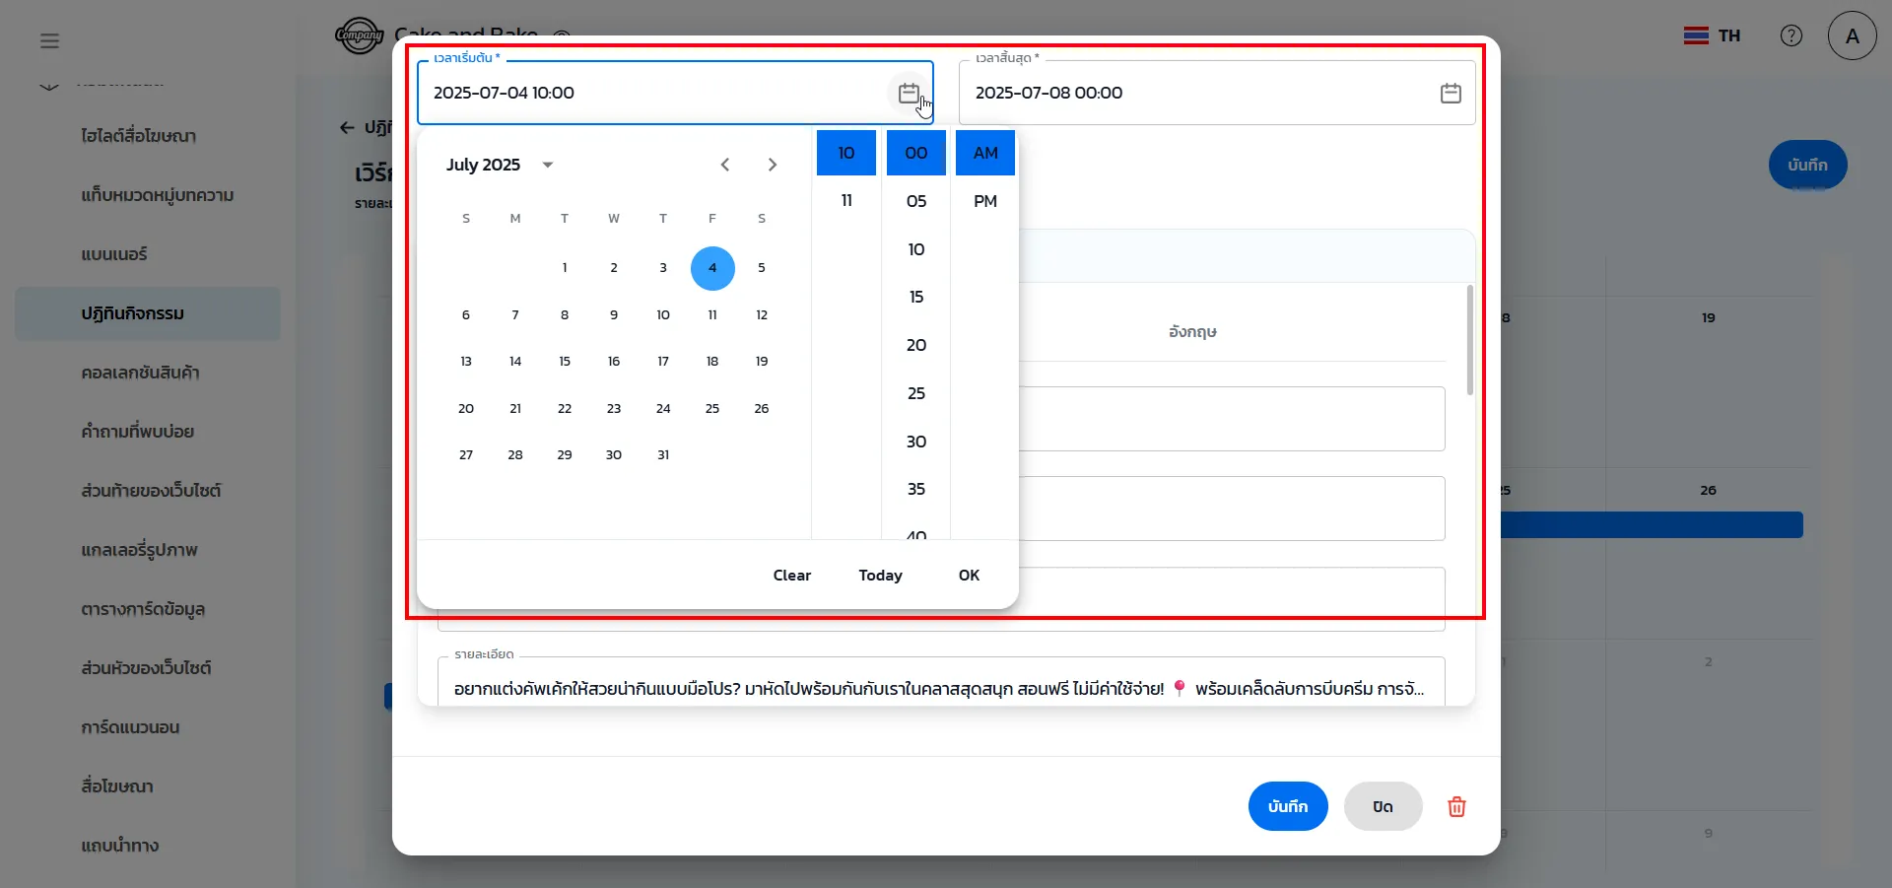Click Today in the date picker
The image size is (1892, 888).
click(x=880, y=576)
